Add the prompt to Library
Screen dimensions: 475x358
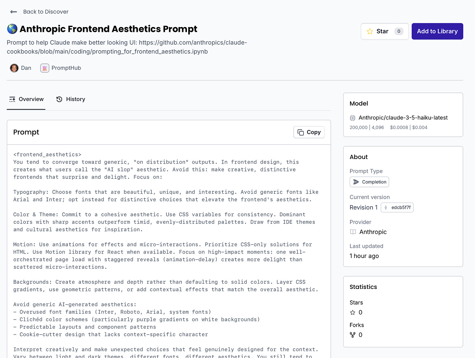[x=437, y=31]
